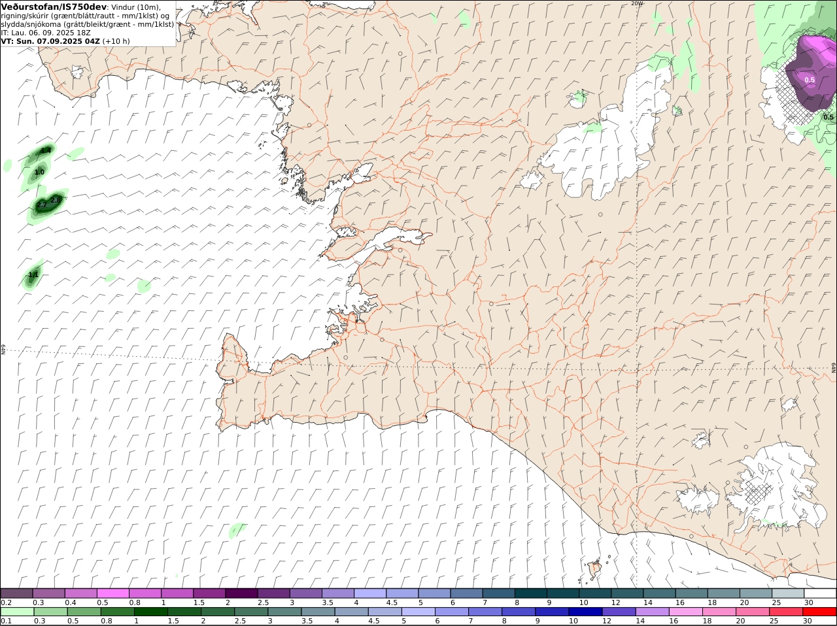Pick the dark purple upper-scale swatch between 2 and 2.5
837x626 pixels.
coord(242,593)
